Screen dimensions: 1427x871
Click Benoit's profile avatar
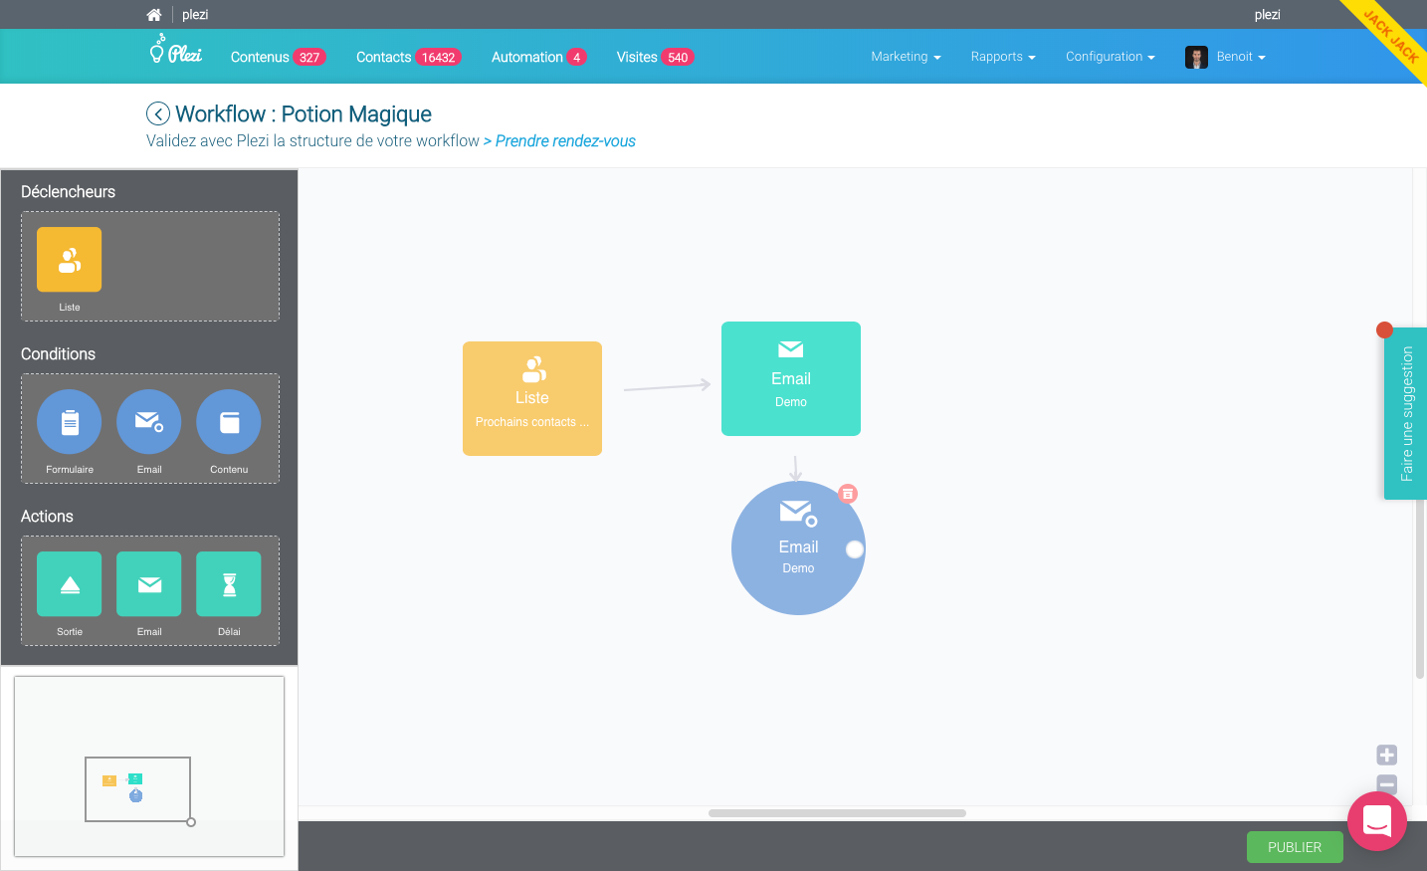1196,58
